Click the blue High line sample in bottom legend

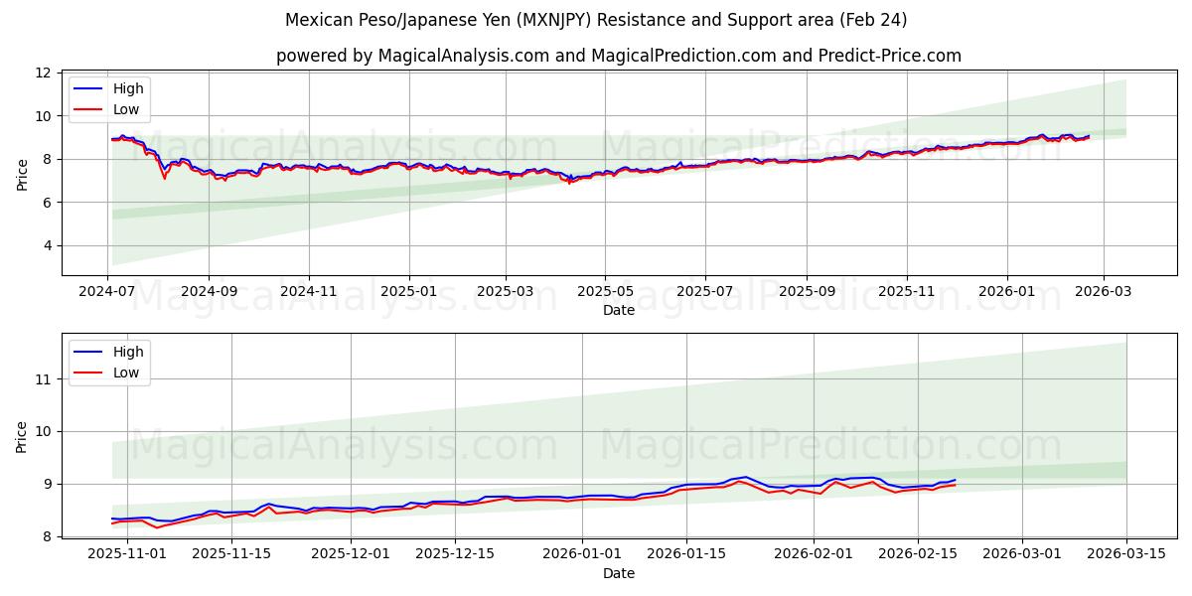coord(89,352)
